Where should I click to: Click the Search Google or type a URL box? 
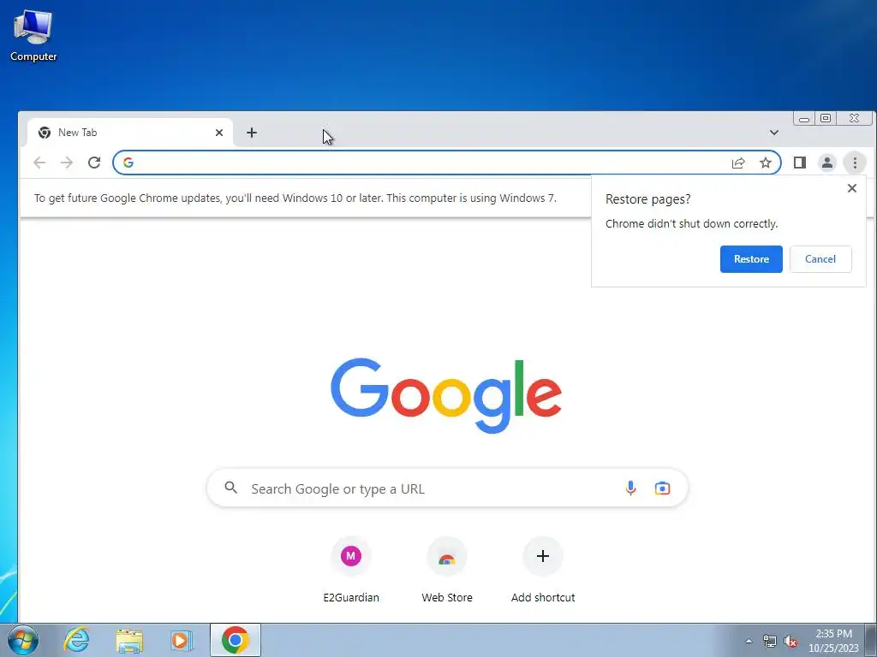click(447, 488)
